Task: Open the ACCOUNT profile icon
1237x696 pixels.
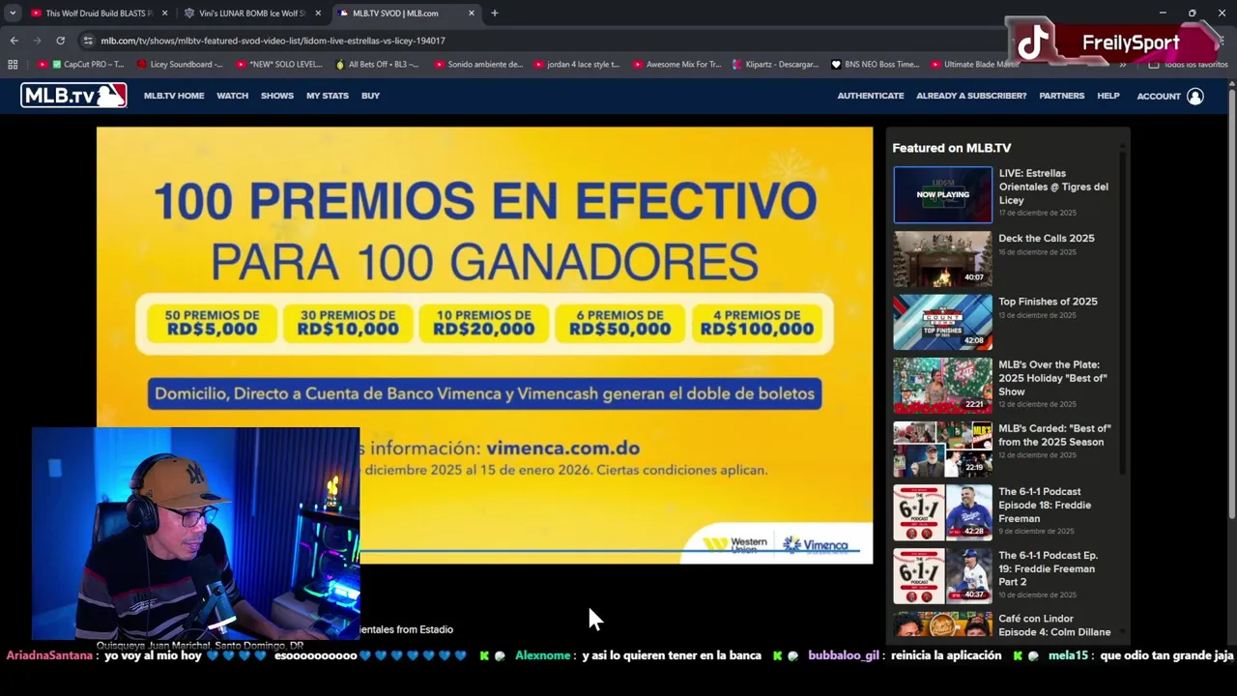Action: pos(1194,96)
